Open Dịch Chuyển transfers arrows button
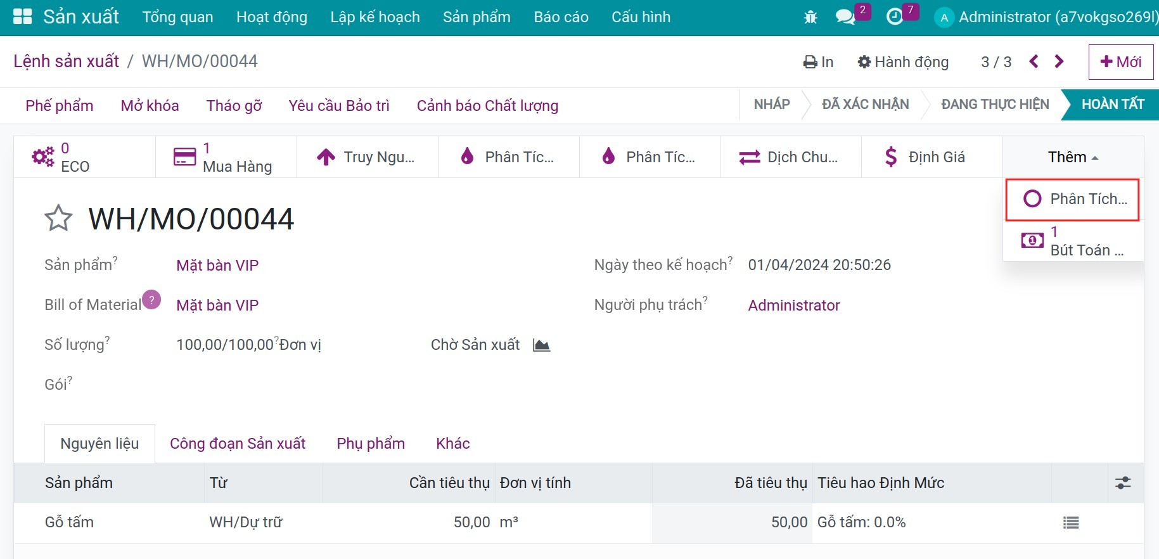 click(791, 157)
